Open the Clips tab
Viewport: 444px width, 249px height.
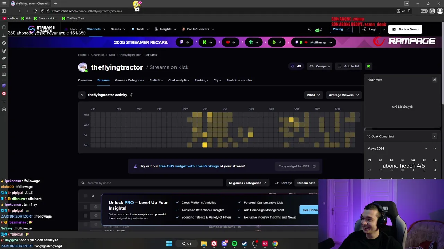(x=217, y=80)
